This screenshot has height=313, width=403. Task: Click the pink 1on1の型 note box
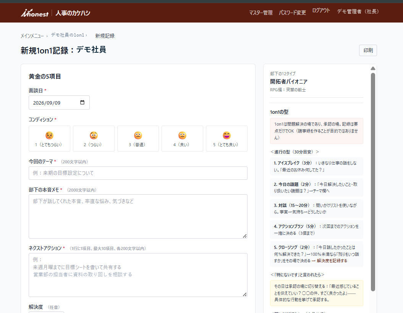[x=317, y=131]
